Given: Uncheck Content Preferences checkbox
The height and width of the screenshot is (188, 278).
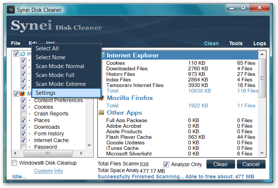Looking at the screenshot, I should coord(23,100).
